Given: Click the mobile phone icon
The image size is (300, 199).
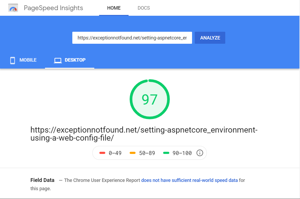Looking at the screenshot, I should (13, 61).
